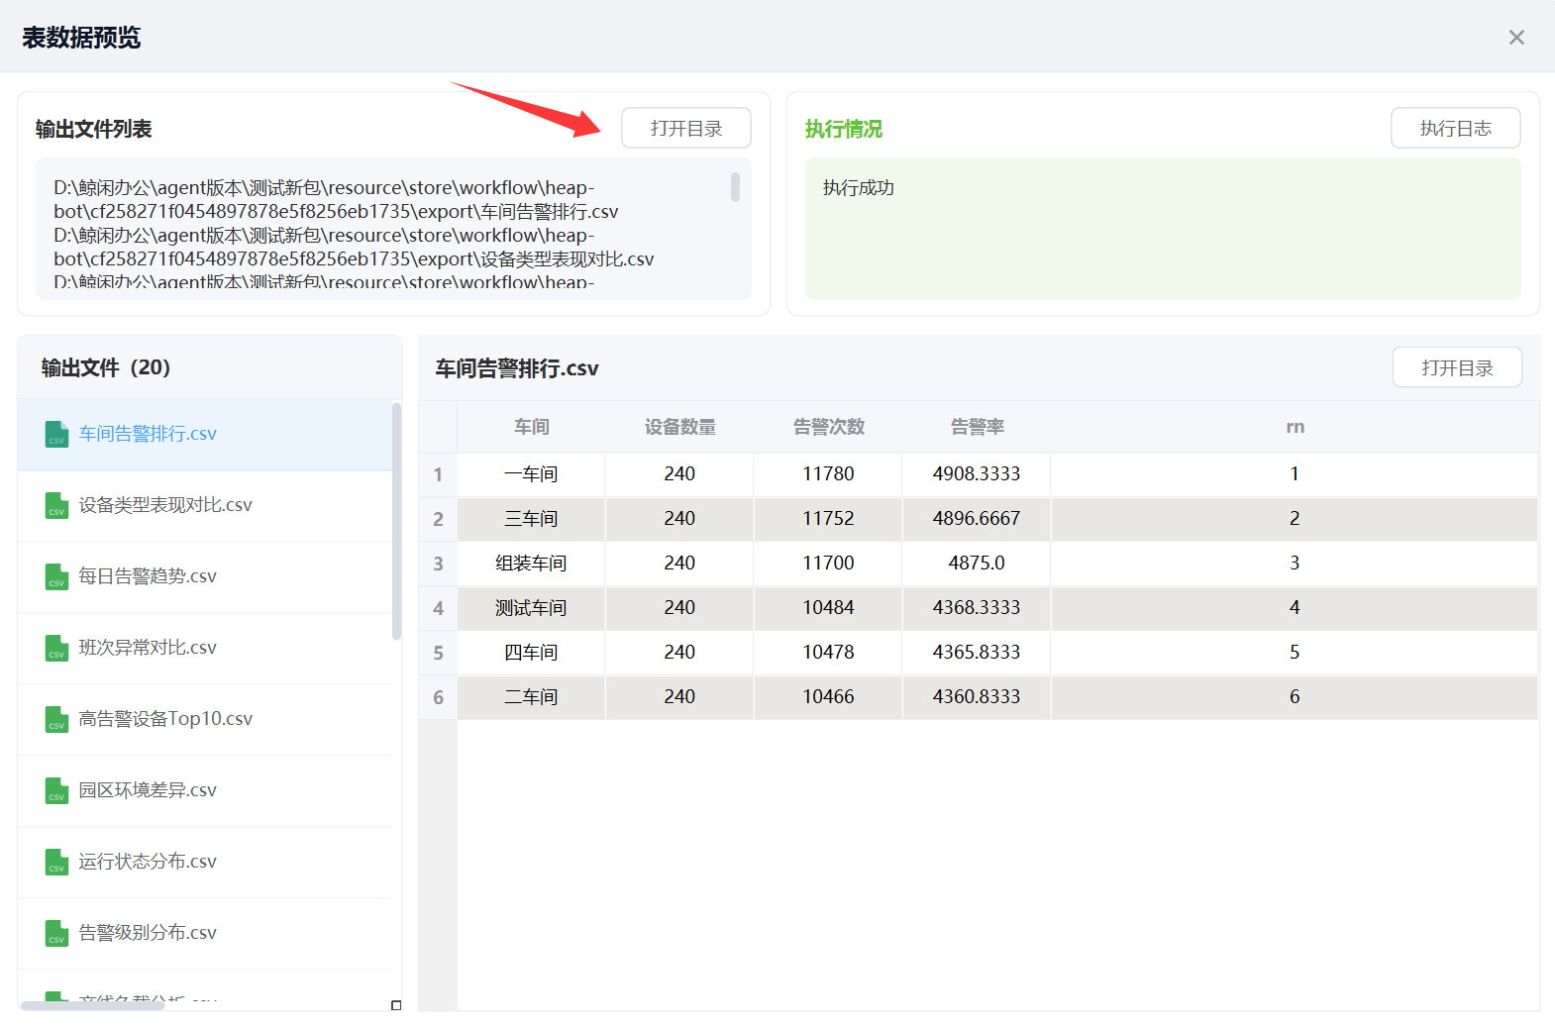1555x1029 pixels.
Task: Click the 告警率 column header
Action: pos(977,427)
